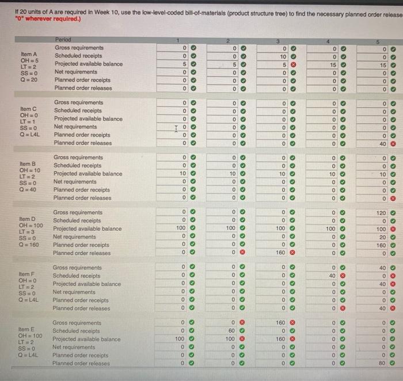This screenshot has height=381, width=403.
Task: Edit Item D gross requirements period 5 field
Action: (x=371, y=213)
